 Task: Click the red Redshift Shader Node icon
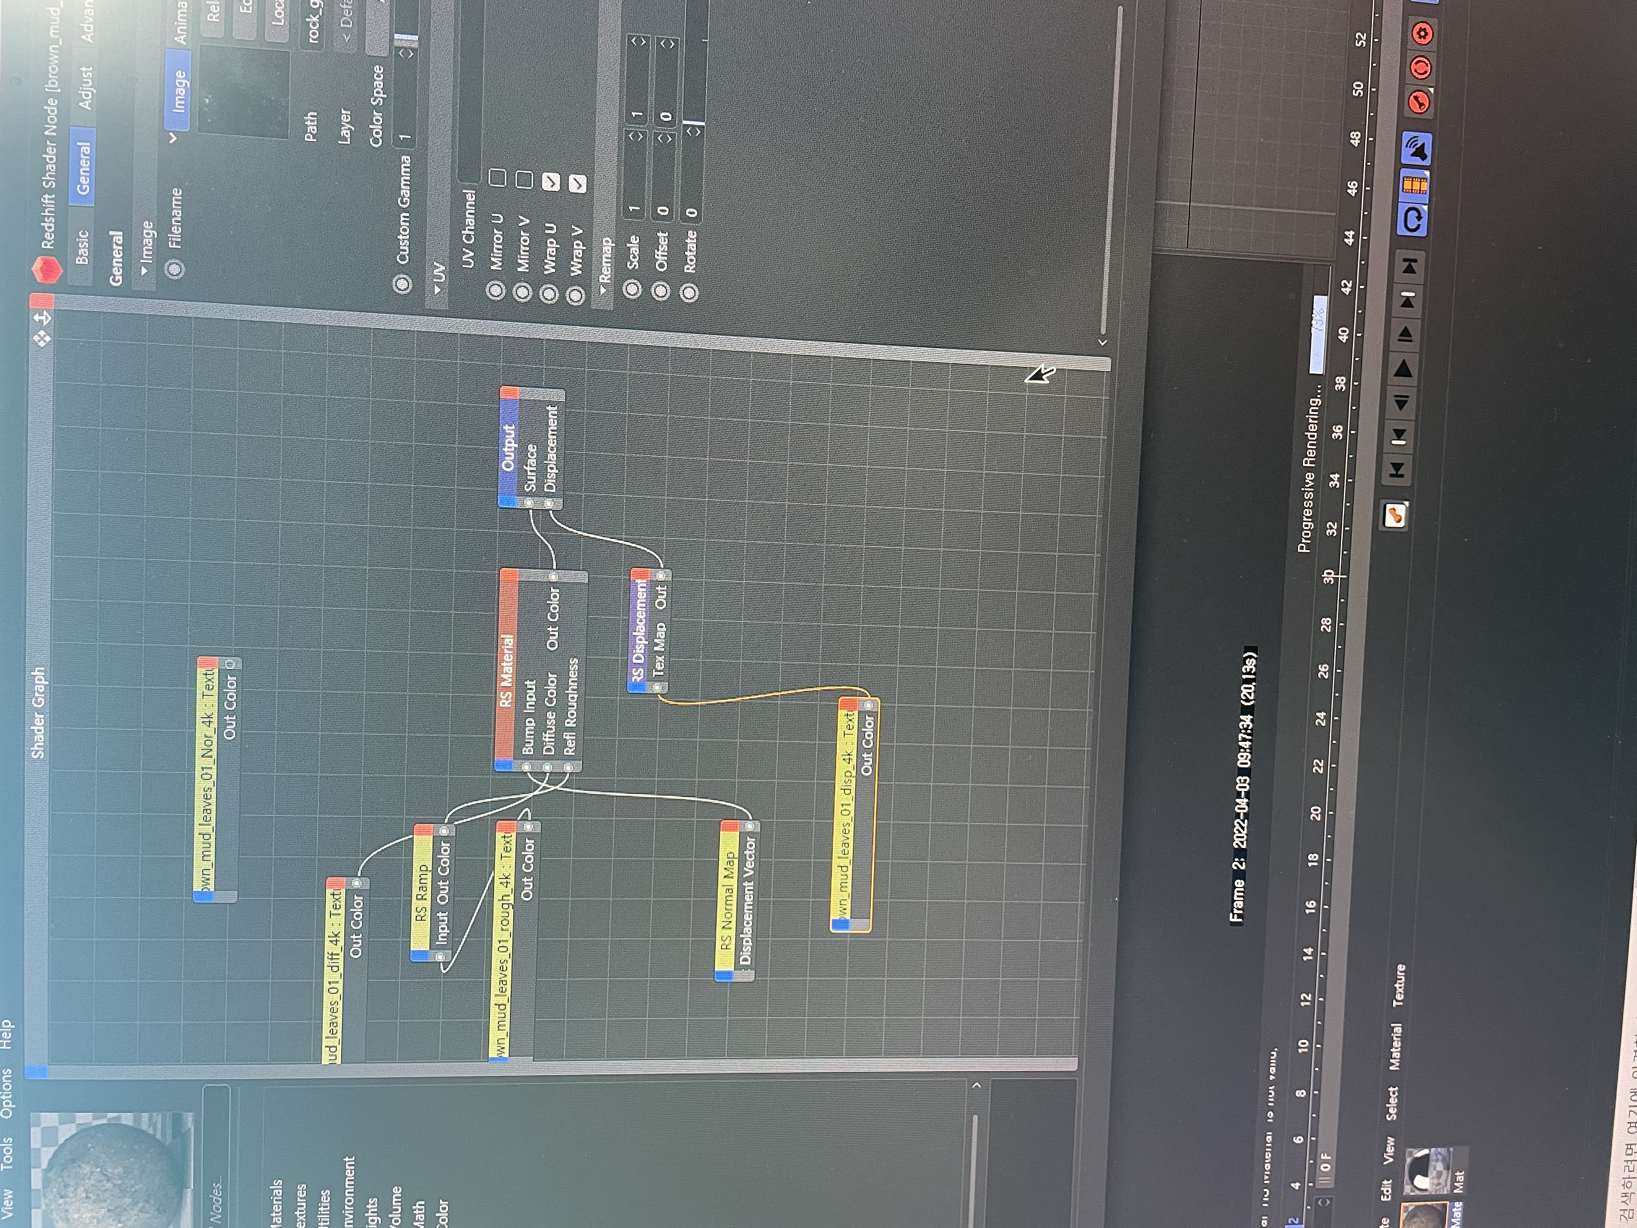(47, 271)
